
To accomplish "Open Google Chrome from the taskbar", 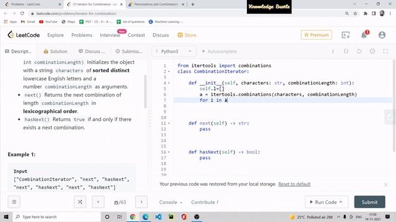I will pyautogui.click(x=132, y=216).
